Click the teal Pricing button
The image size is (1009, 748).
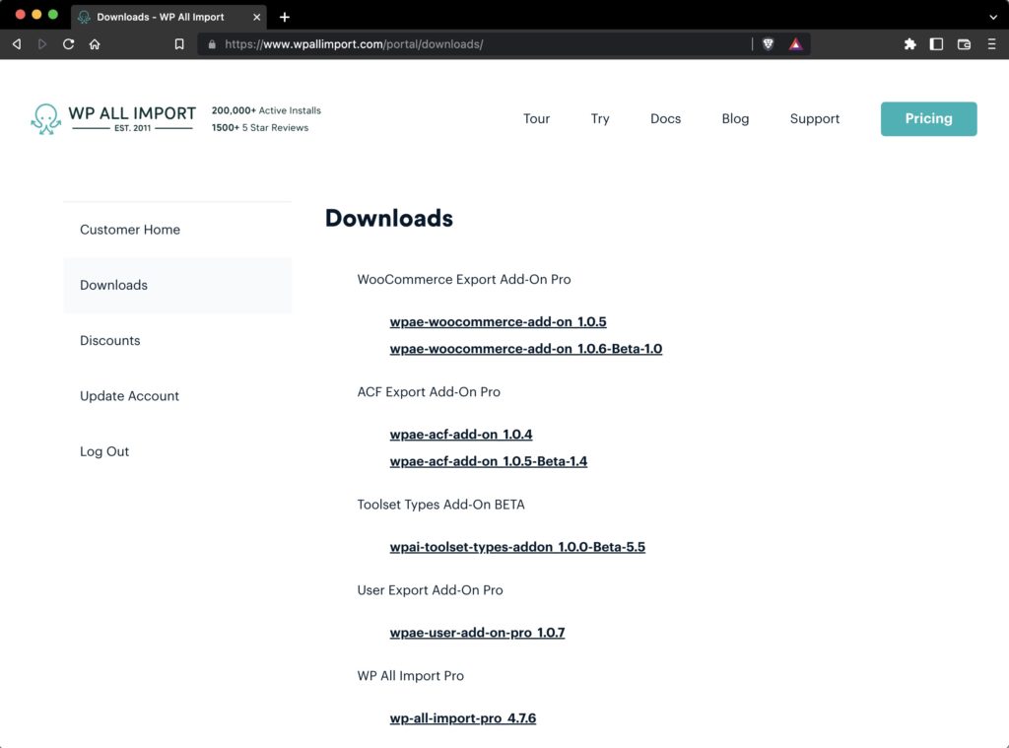pos(927,118)
